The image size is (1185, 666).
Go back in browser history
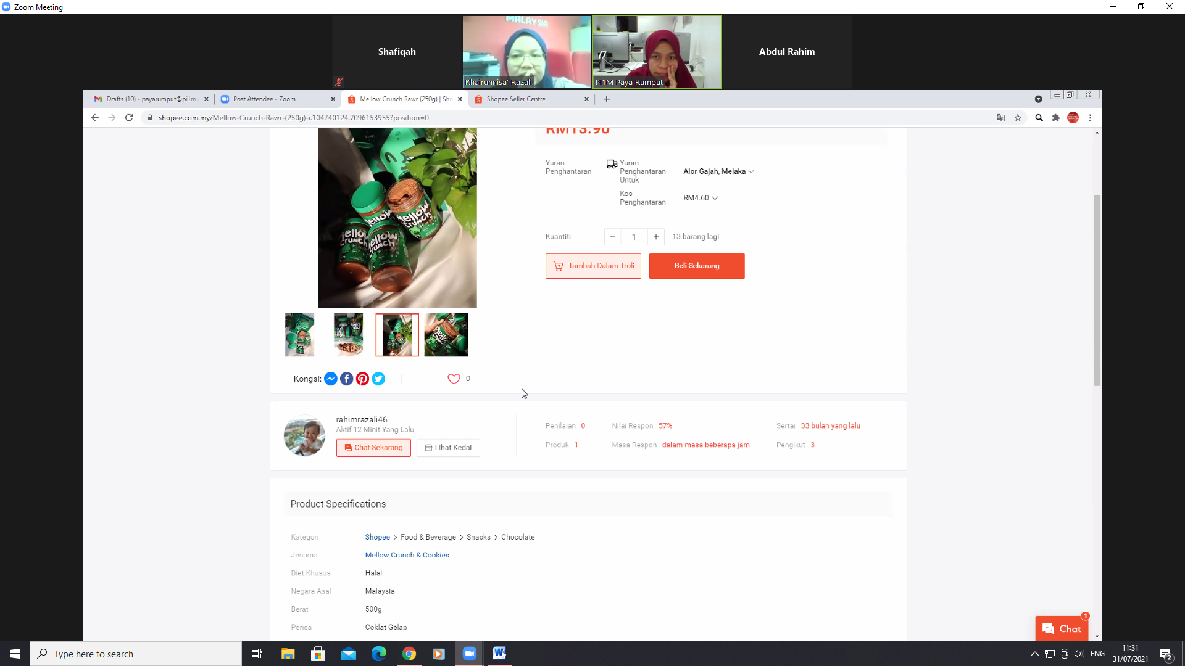[x=94, y=118]
